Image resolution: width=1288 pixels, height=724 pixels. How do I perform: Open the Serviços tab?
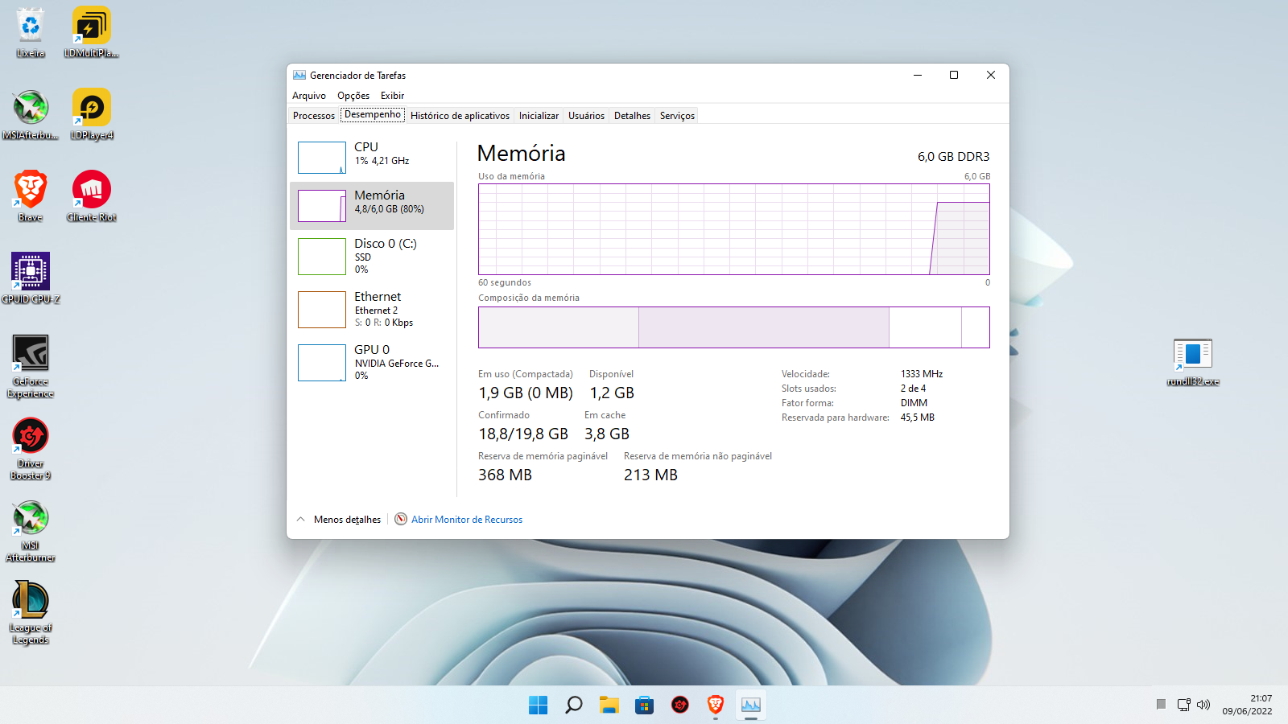(x=677, y=116)
